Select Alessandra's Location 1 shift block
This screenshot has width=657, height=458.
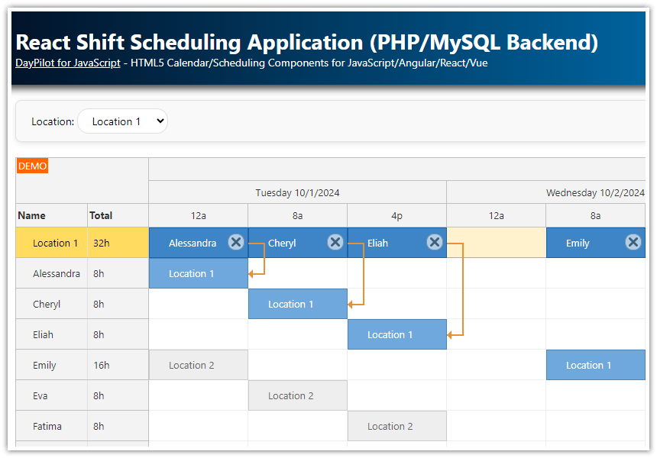tap(198, 273)
